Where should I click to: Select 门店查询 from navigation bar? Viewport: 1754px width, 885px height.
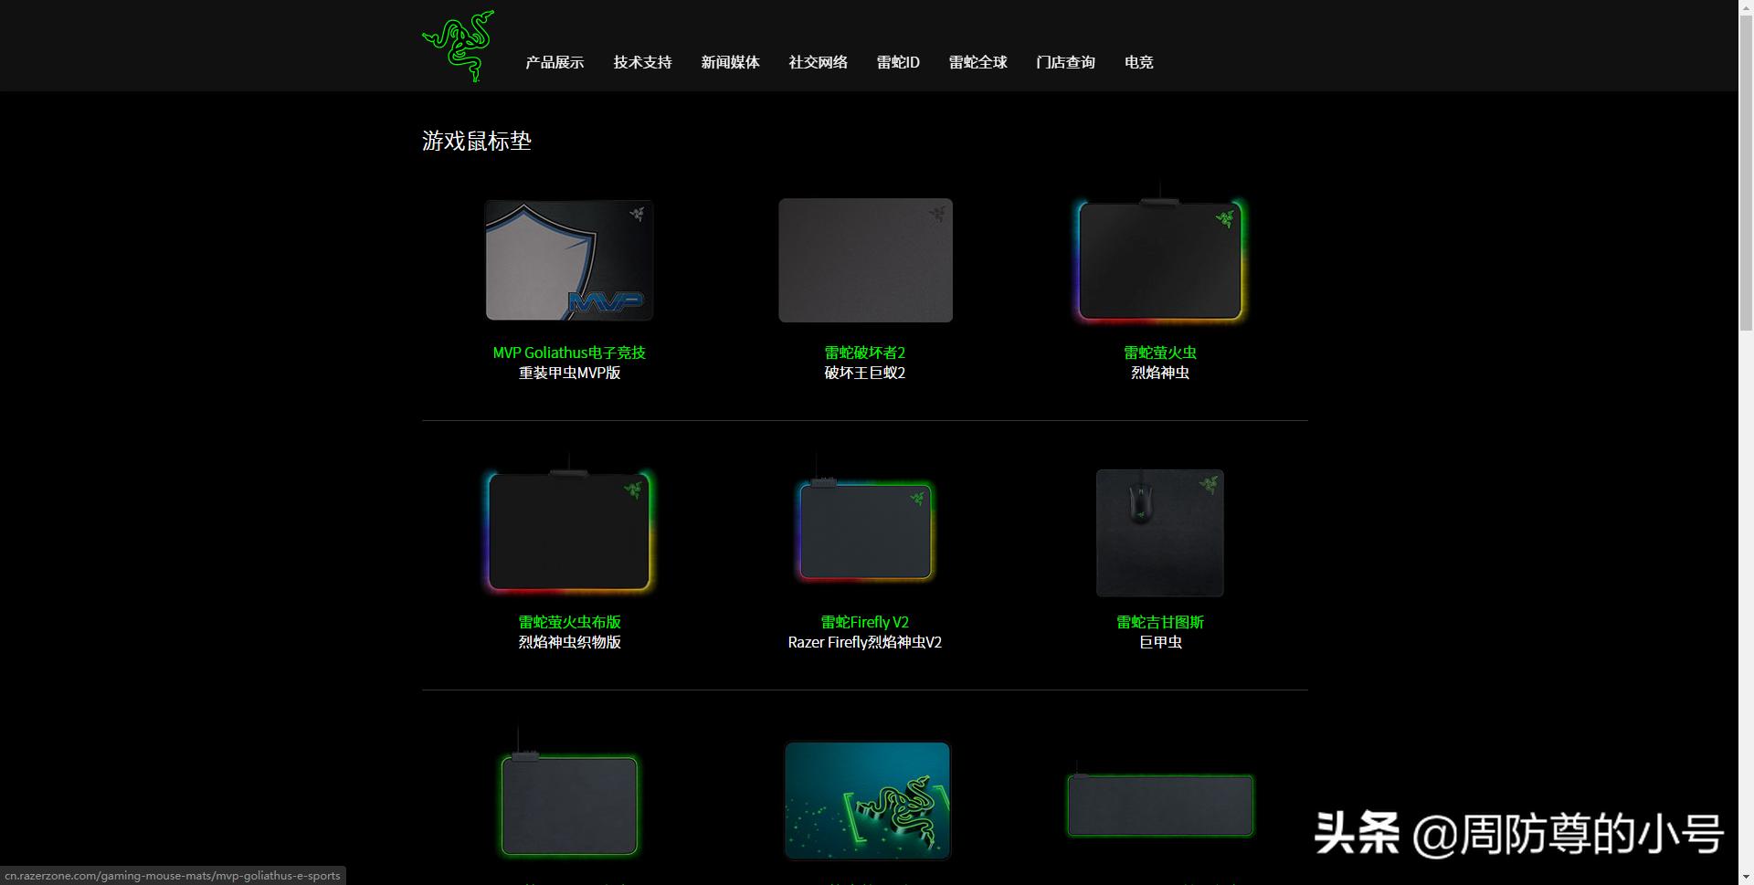(1065, 62)
